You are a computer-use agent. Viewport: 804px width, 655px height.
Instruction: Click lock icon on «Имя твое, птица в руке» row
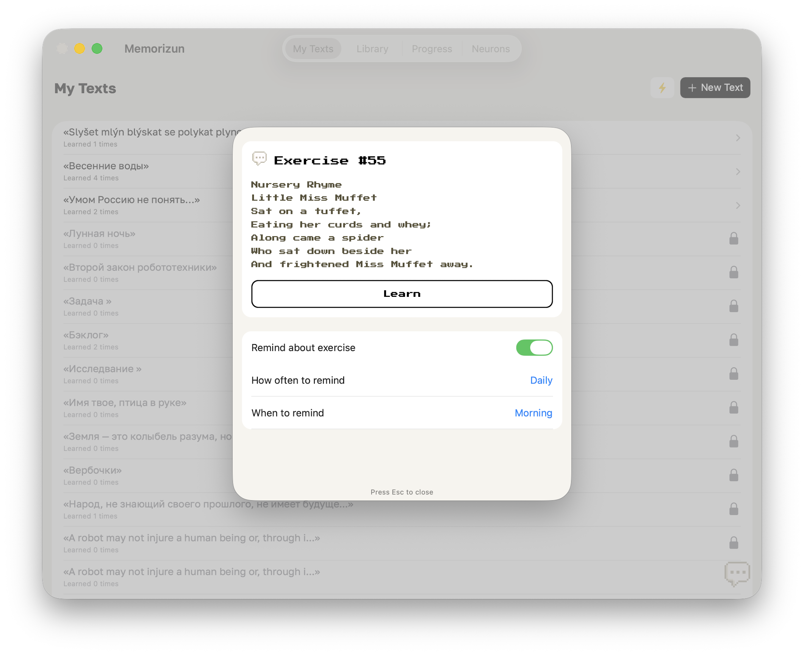tap(734, 407)
